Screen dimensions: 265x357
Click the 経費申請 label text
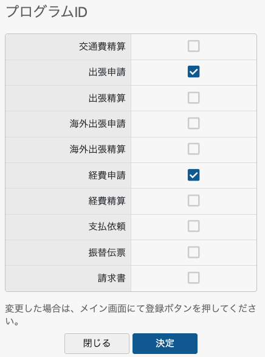pos(107,175)
